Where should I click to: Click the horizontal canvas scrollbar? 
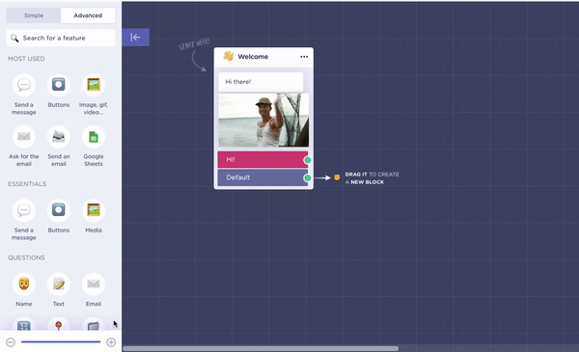point(261,348)
